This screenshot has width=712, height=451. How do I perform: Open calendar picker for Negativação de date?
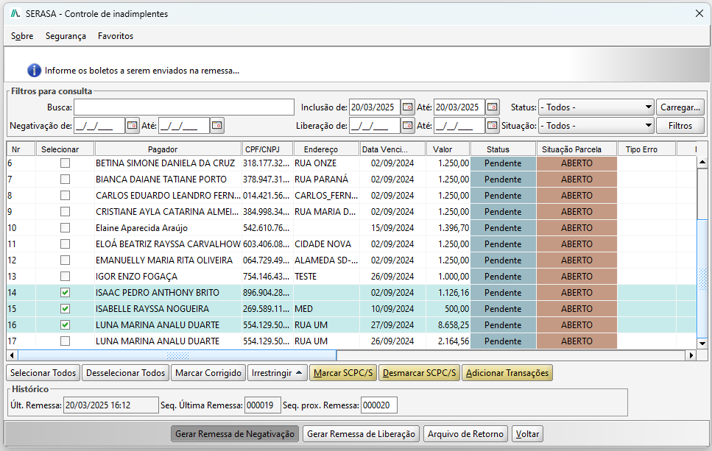(132, 126)
